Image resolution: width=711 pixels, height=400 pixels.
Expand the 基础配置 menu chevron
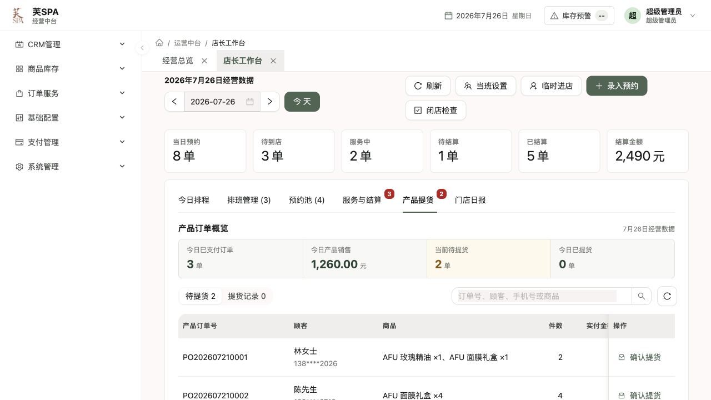pos(122,117)
